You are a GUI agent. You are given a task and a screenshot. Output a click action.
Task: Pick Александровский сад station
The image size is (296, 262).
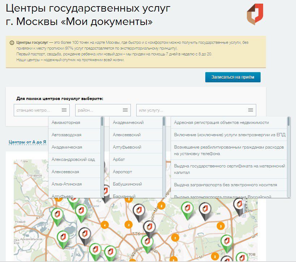[74, 159]
